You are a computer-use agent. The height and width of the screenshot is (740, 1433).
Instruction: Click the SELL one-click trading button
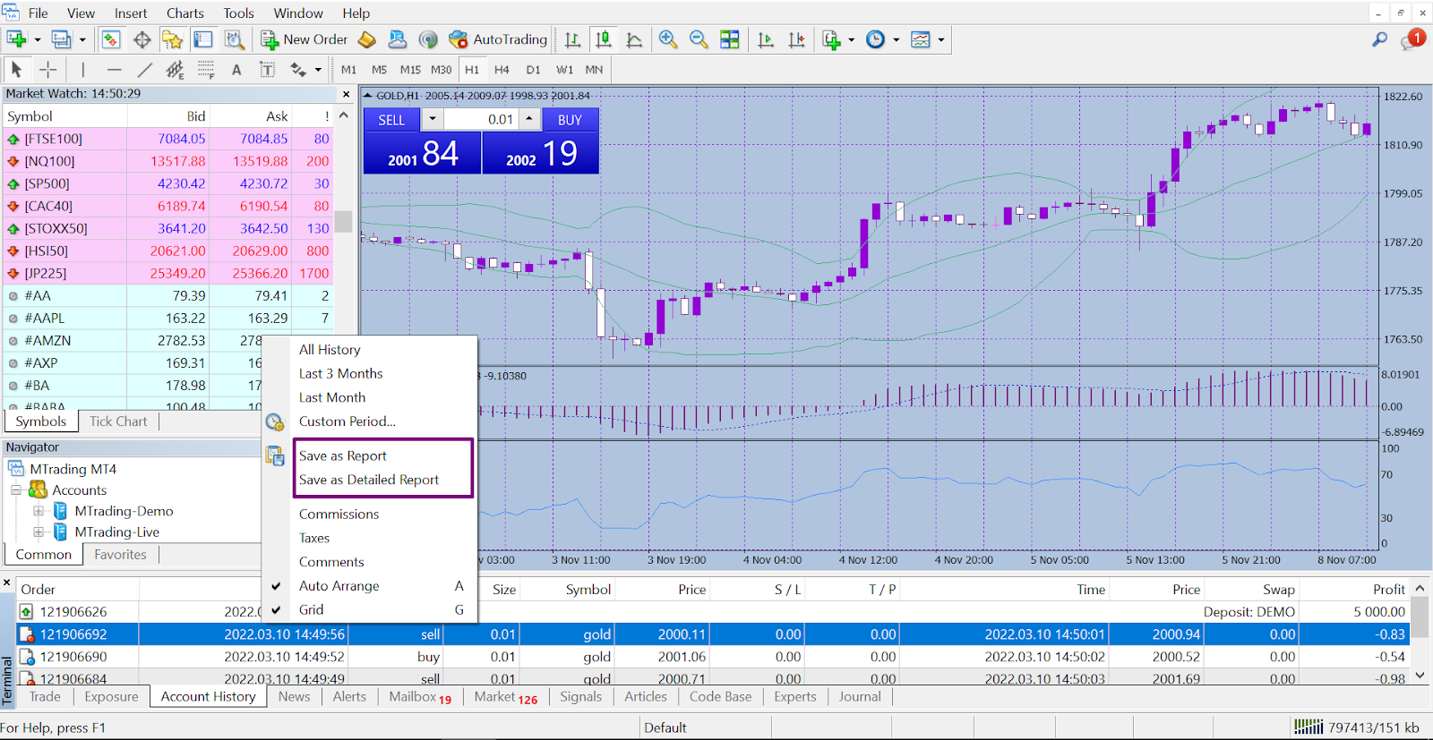pyautogui.click(x=391, y=119)
